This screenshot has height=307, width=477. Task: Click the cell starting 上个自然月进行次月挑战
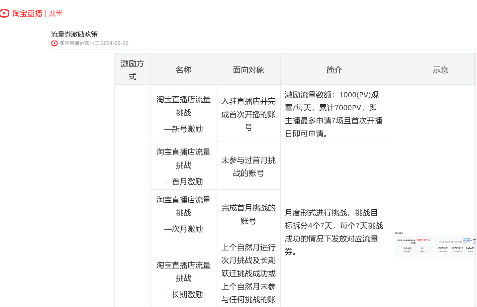(248, 272)
